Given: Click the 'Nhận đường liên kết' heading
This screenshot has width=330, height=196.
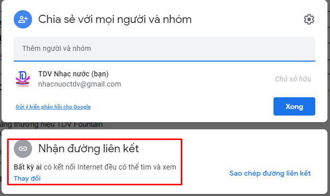Looking at the screenshot, I should [89, 149].
